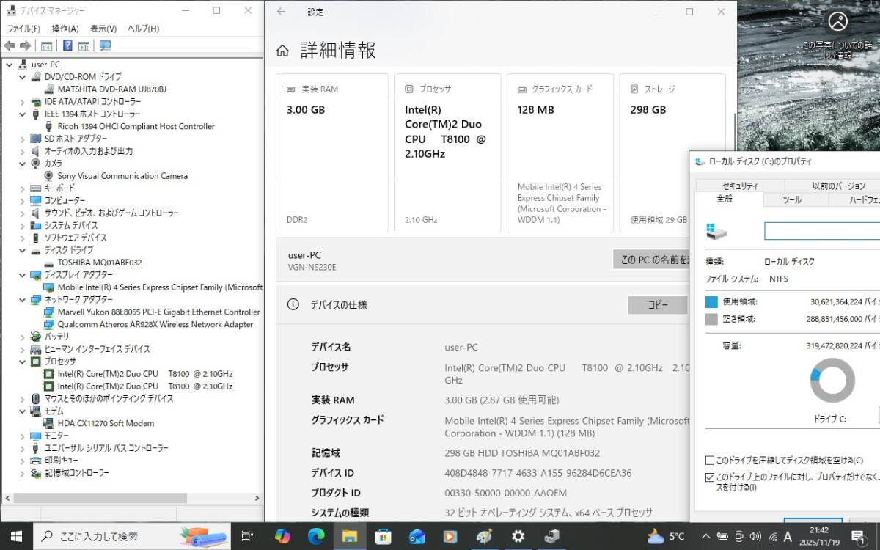Expand the バッテリ device category
880x550 pixels.
point(21,337)
